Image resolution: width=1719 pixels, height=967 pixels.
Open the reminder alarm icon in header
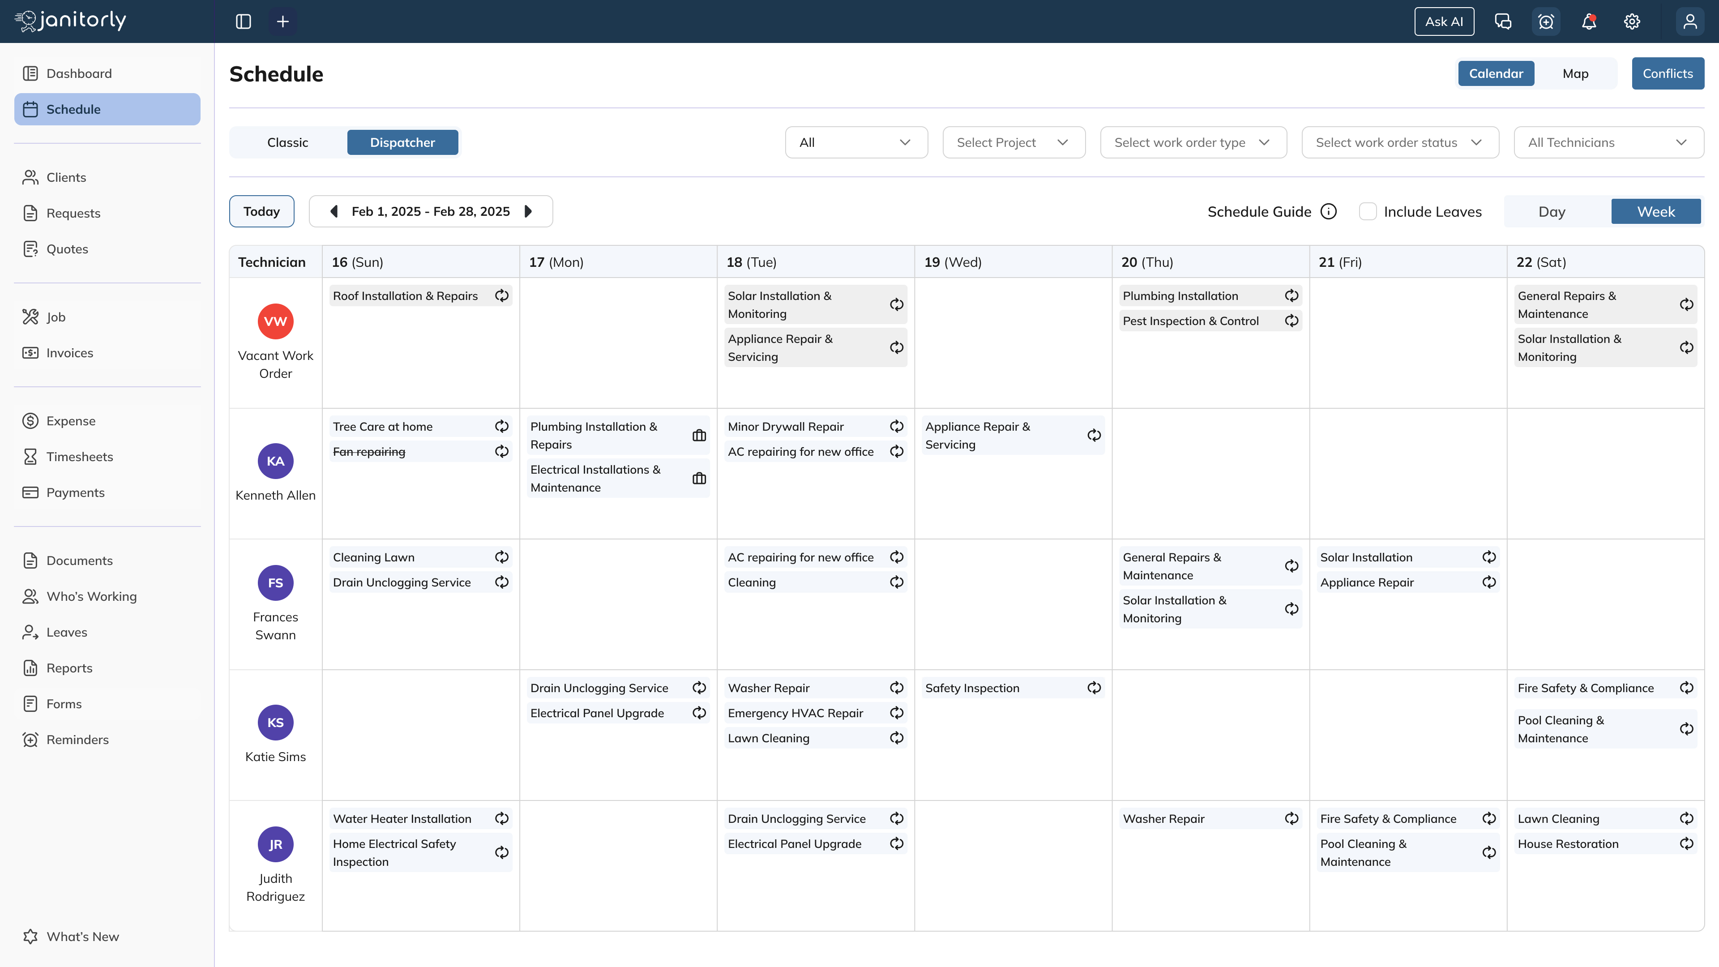point(1546,21)
